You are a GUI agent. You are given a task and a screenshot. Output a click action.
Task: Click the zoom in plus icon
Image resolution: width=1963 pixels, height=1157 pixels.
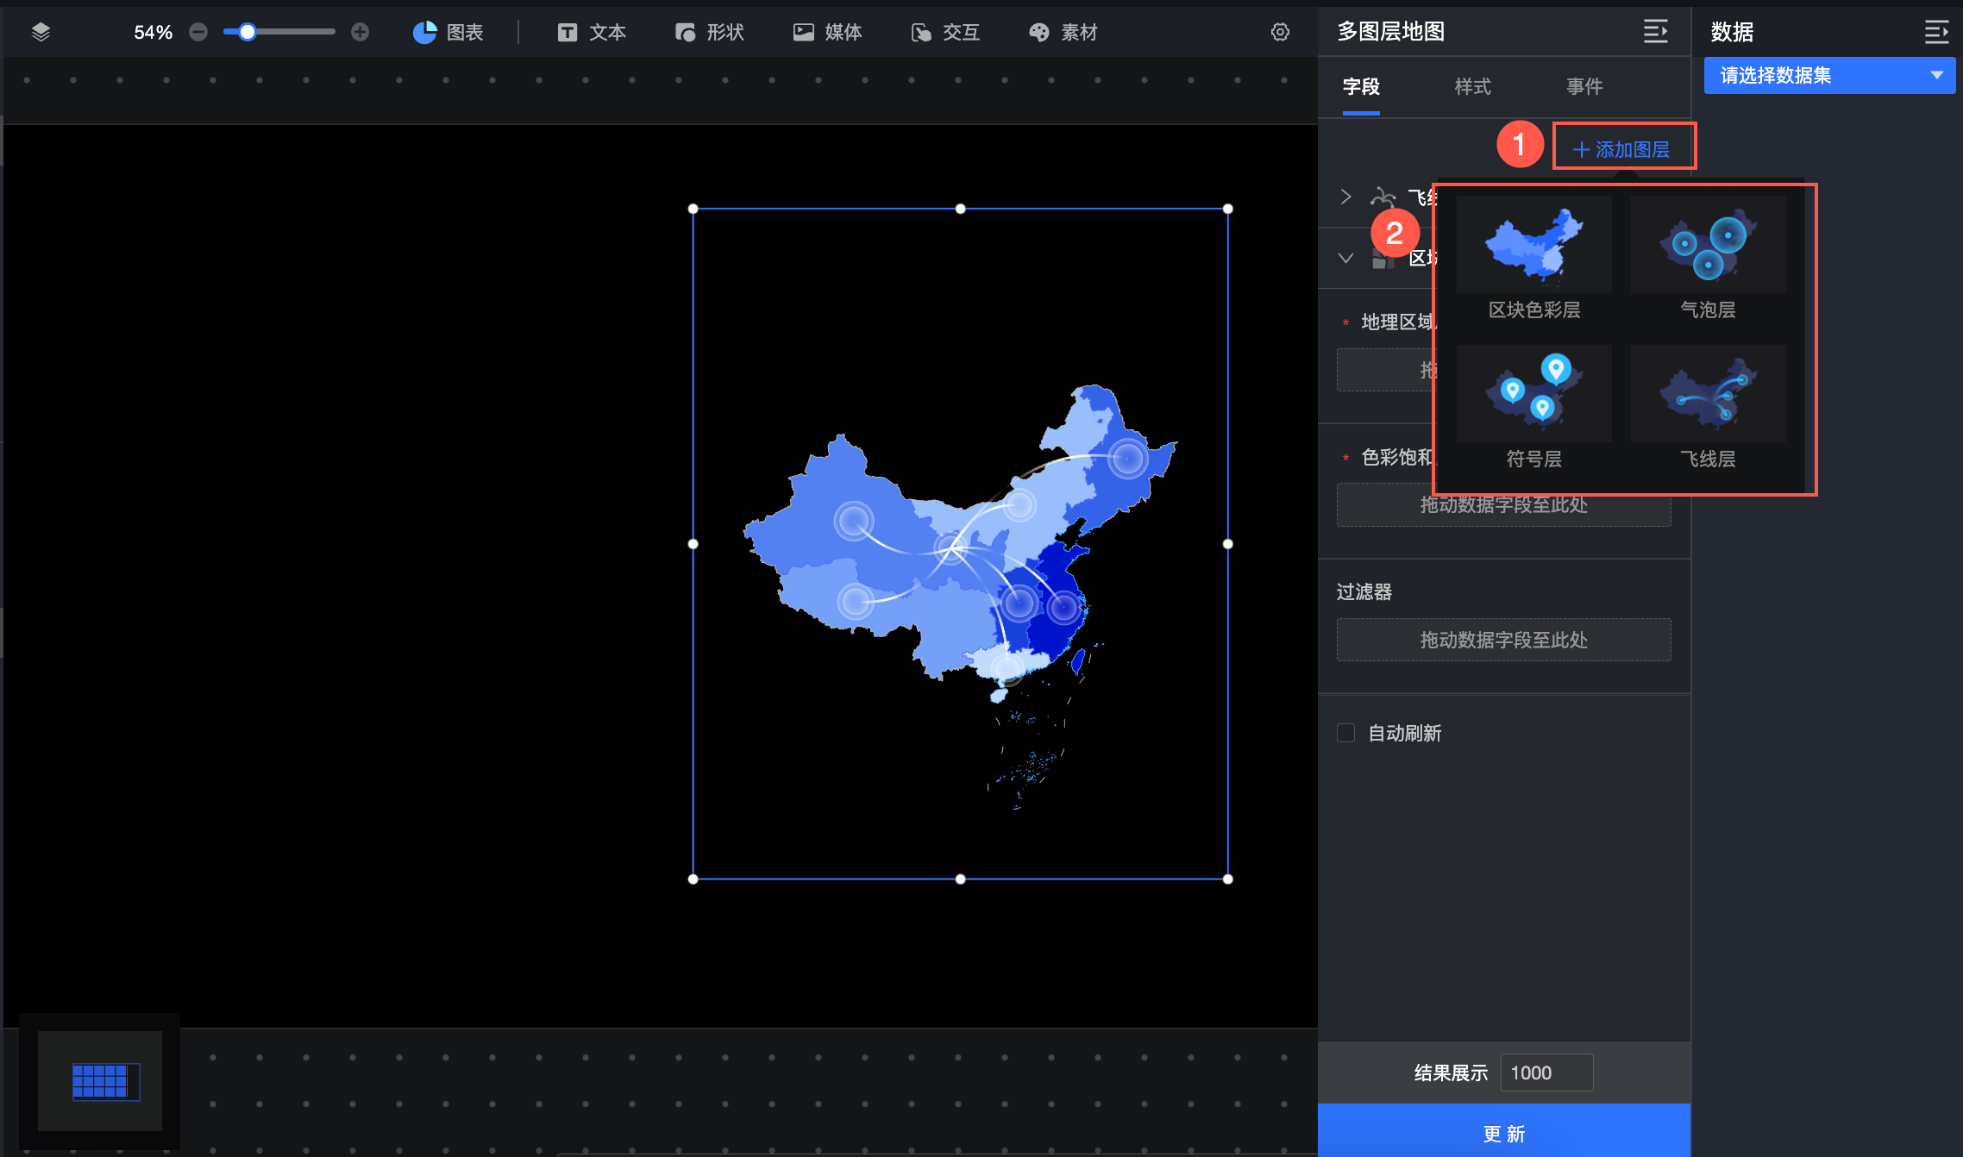click(x=361, y=32)
